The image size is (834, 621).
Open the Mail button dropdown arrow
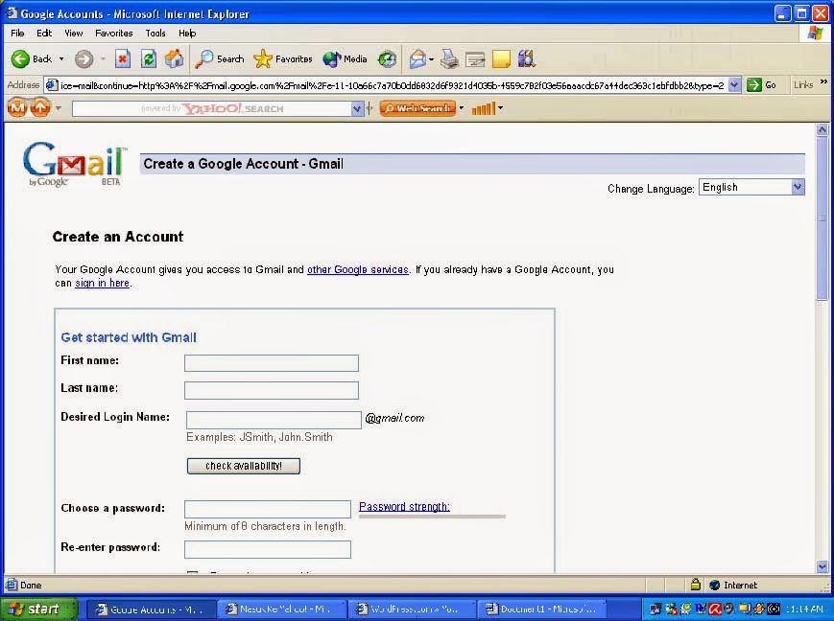[431, 59]
